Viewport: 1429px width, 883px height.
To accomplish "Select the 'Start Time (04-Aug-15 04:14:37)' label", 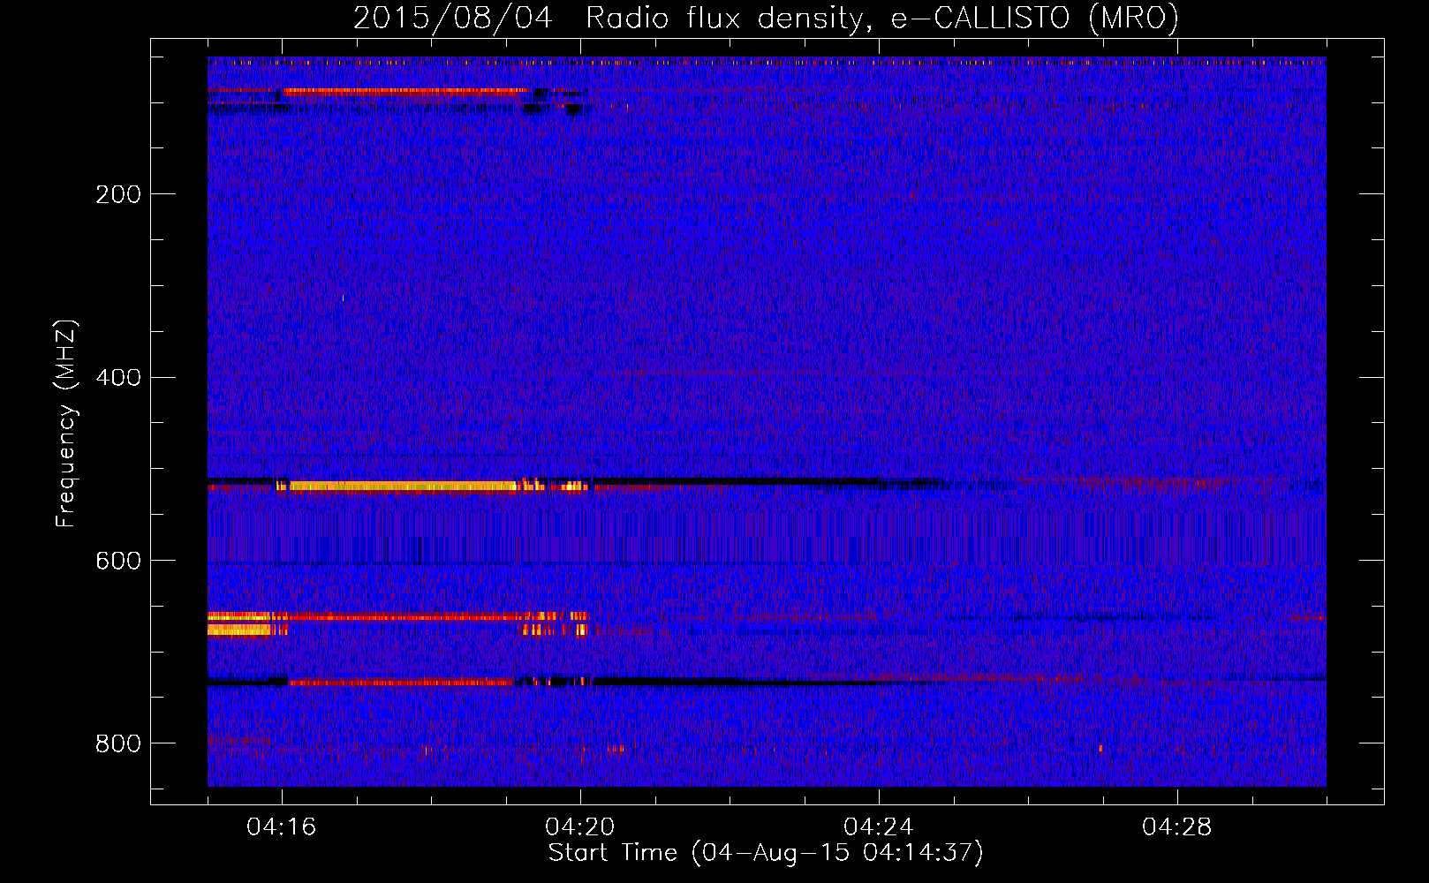I will tap(766, 853).
